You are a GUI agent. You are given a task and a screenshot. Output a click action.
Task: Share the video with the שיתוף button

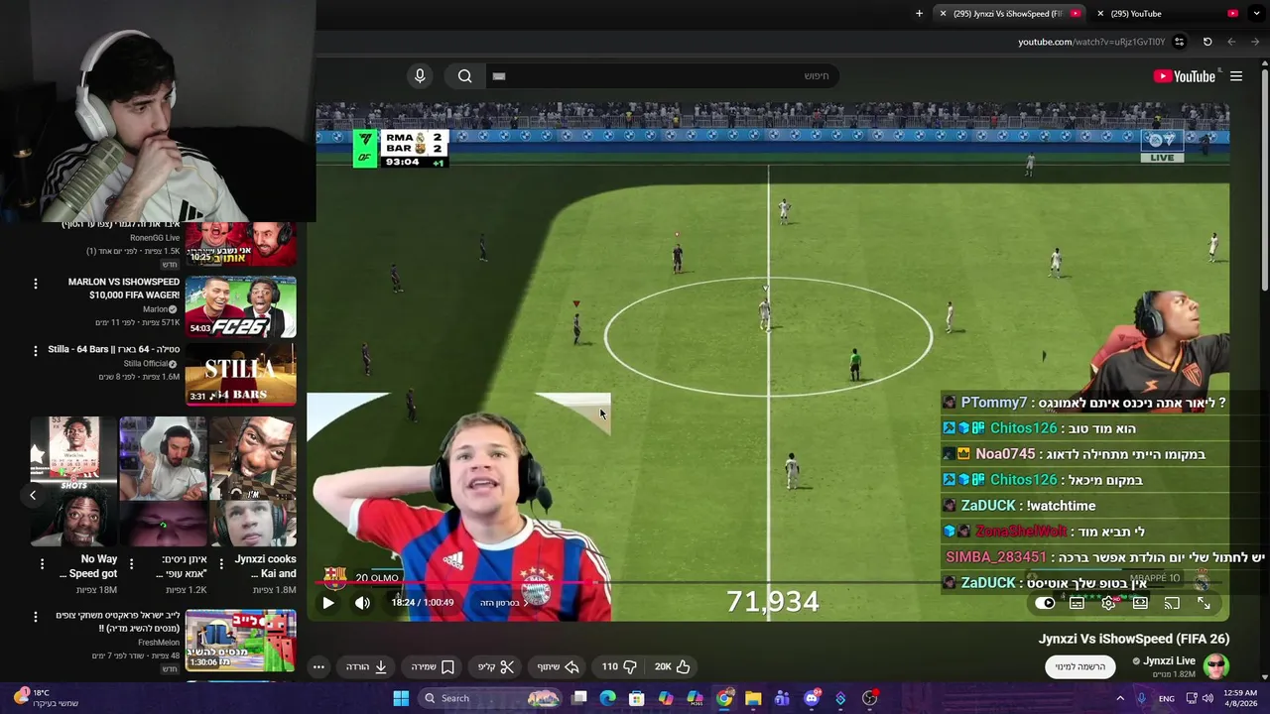click(559, 666)
